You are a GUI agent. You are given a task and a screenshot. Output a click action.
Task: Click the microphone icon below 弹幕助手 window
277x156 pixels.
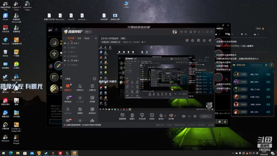click(225, 122)
